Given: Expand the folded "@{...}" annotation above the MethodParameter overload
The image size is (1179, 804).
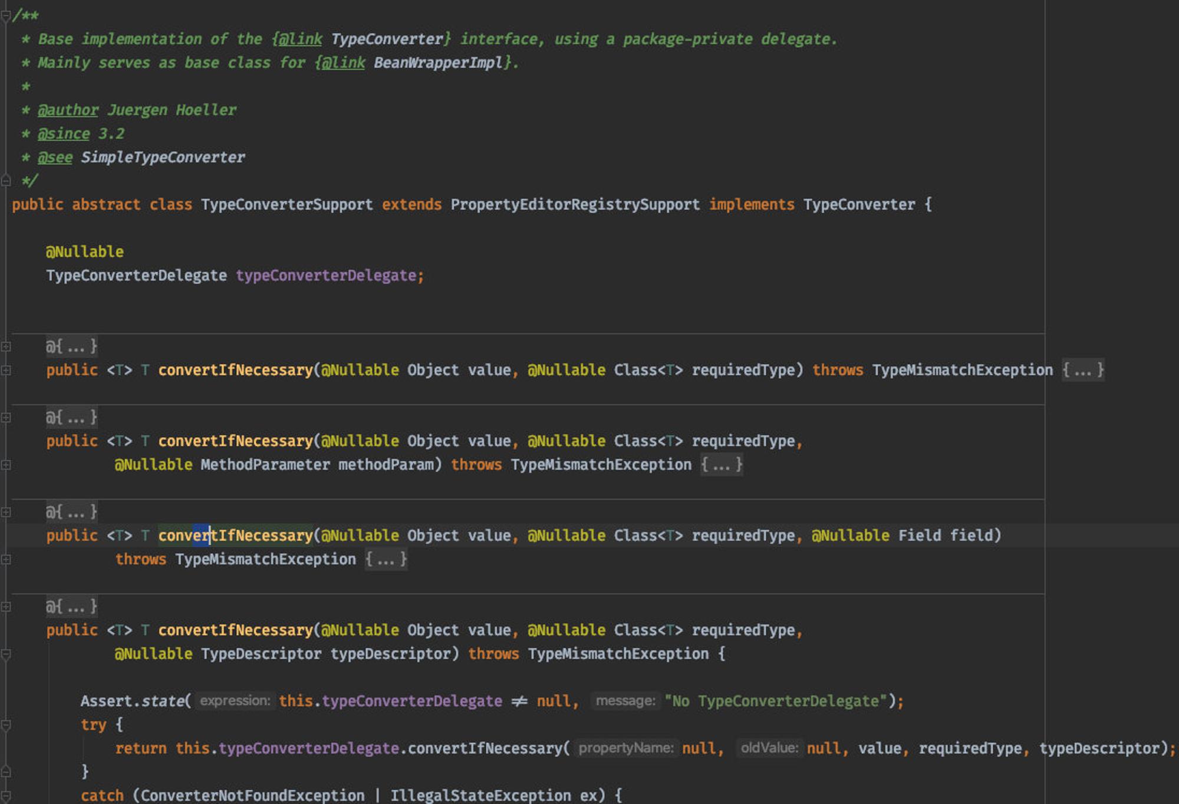Looking at the screenshot, I should point(72,418).
